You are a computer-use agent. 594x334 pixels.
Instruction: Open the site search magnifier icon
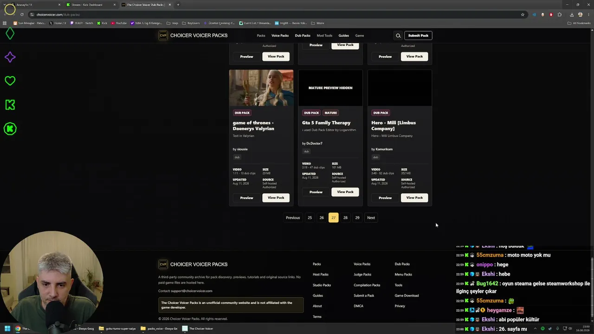[x=398, y=35]
